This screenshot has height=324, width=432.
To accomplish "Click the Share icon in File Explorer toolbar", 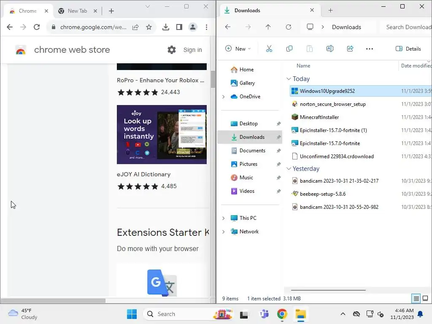I will (350, 49).
